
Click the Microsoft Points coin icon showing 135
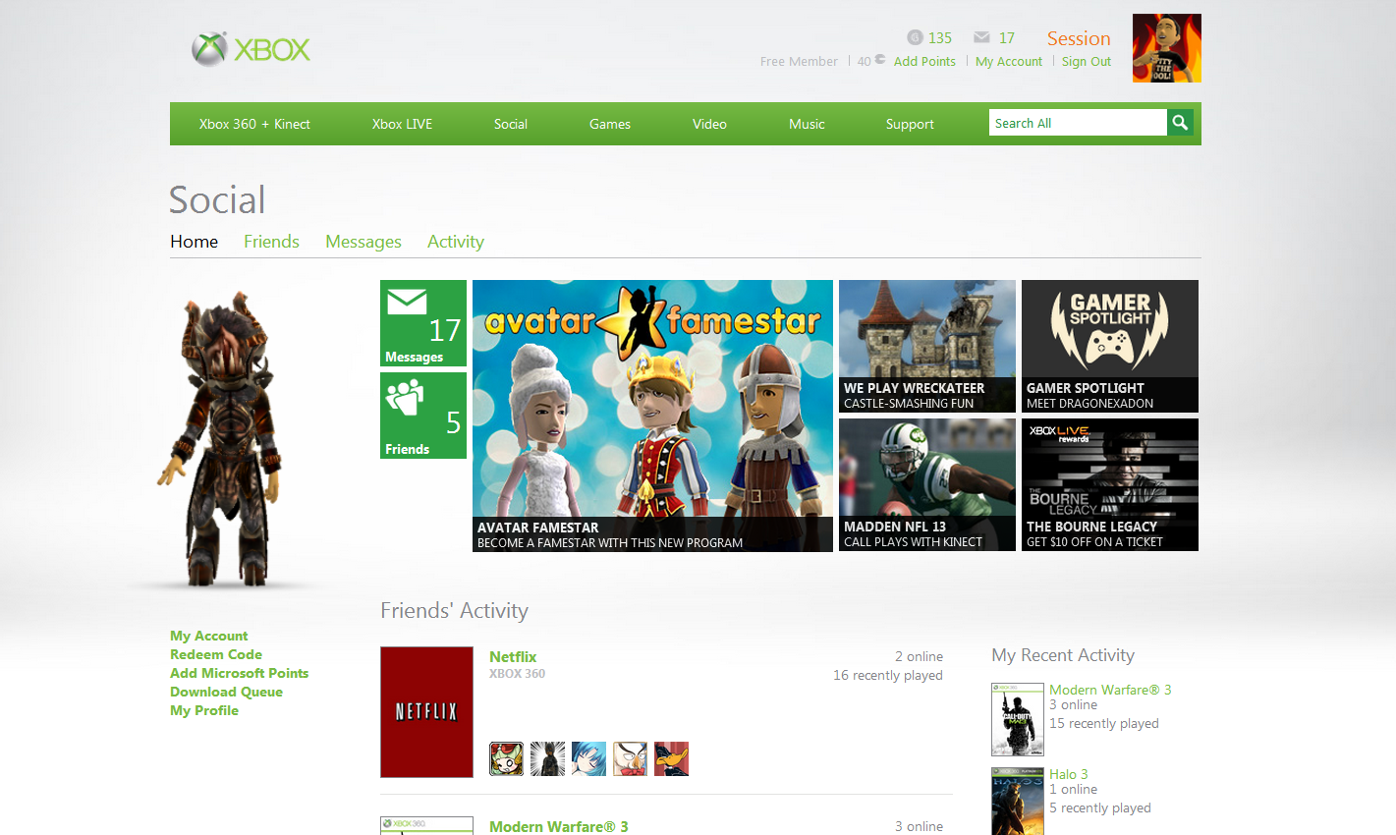[915, 37]
